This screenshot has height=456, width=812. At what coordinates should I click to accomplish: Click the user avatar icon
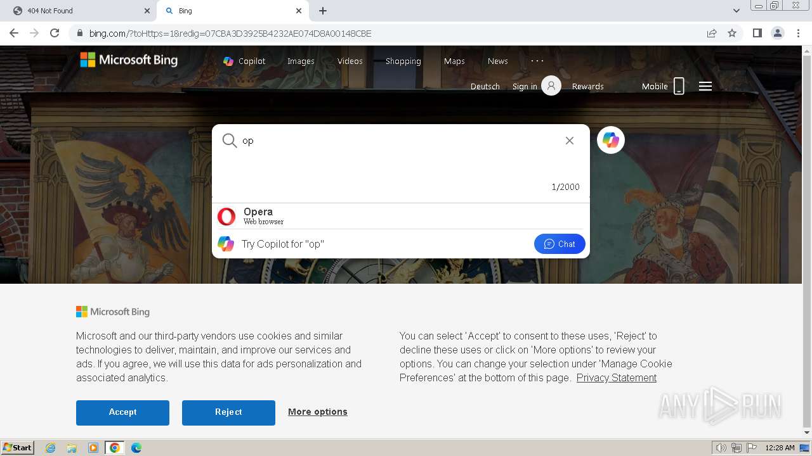[551, 85]
